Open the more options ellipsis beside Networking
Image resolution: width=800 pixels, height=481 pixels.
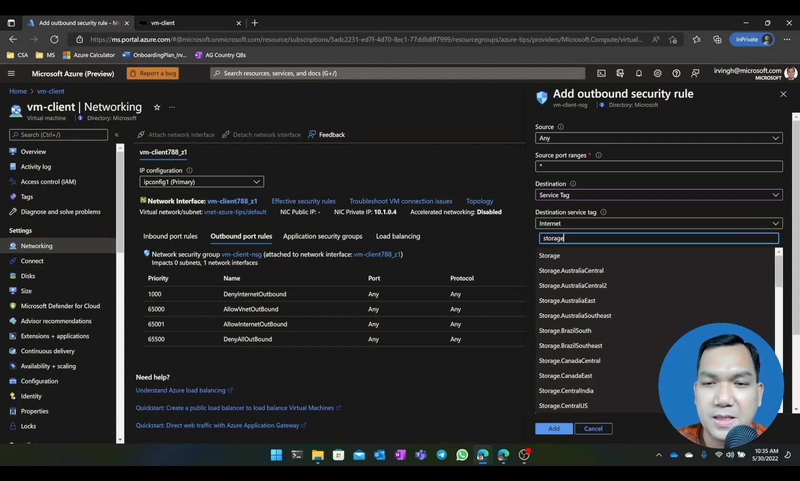coord(172,107)
